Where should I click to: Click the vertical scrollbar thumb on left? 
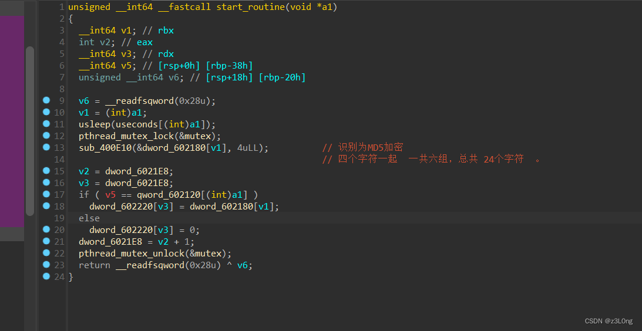tap(30, 131)
